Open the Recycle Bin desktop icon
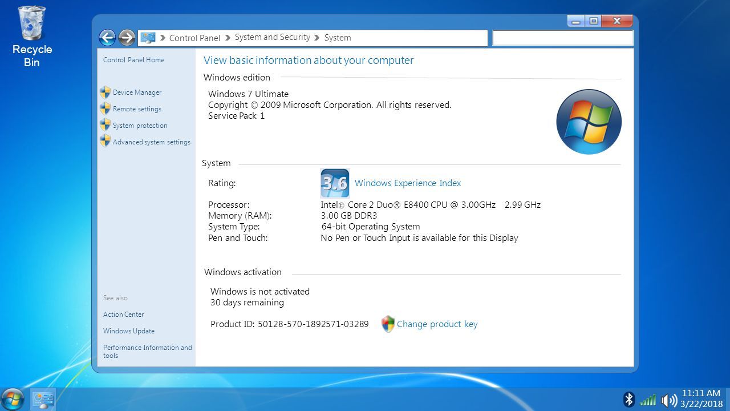The image size is (730, 411). (x=32, y=36)
